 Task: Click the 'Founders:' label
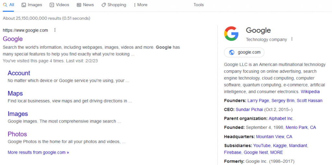235,101
